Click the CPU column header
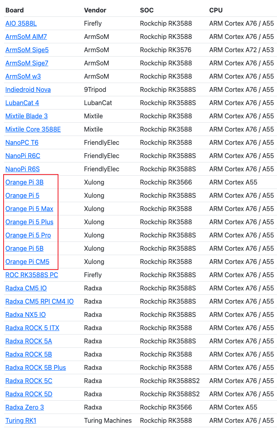Image resolution: width=277 pixels, height=428 pixels. (216, 10)
